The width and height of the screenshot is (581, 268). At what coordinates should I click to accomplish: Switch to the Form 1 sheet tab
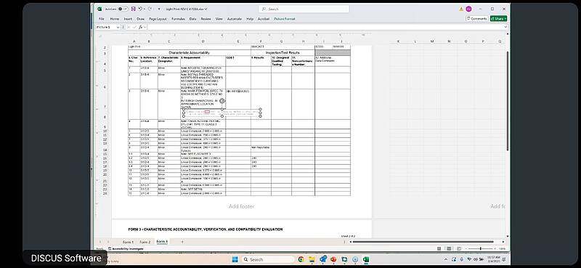(x=128, y=242)
